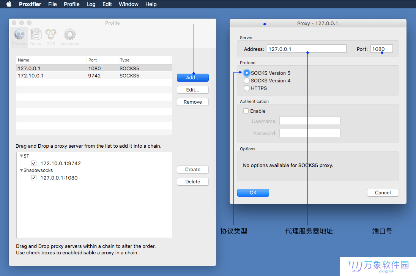Click the Create chain button
This screenshot has height=276, width=416.
[192, 170]
